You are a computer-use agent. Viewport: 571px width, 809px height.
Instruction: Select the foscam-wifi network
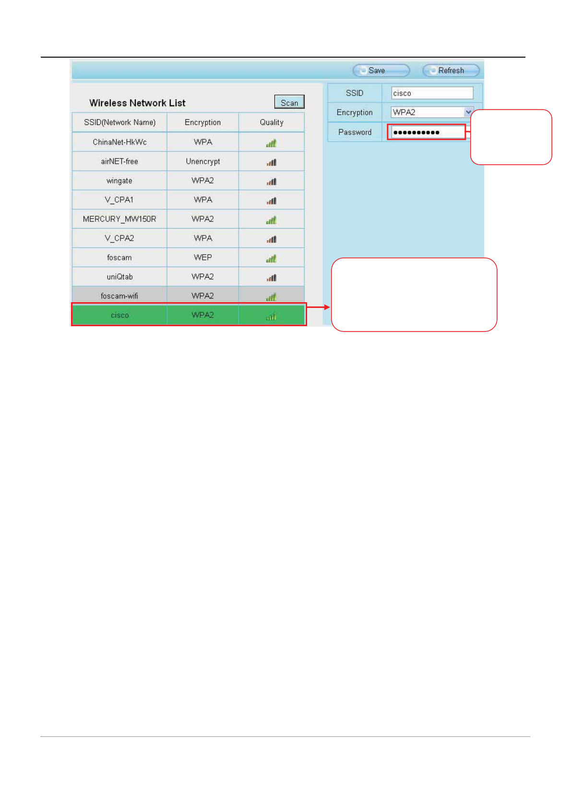point(188,295)
